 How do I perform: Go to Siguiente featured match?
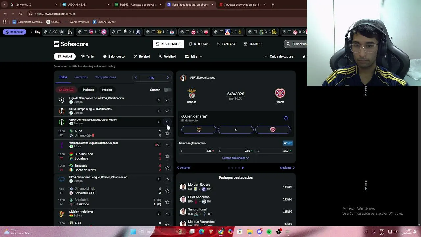(287, 168)
